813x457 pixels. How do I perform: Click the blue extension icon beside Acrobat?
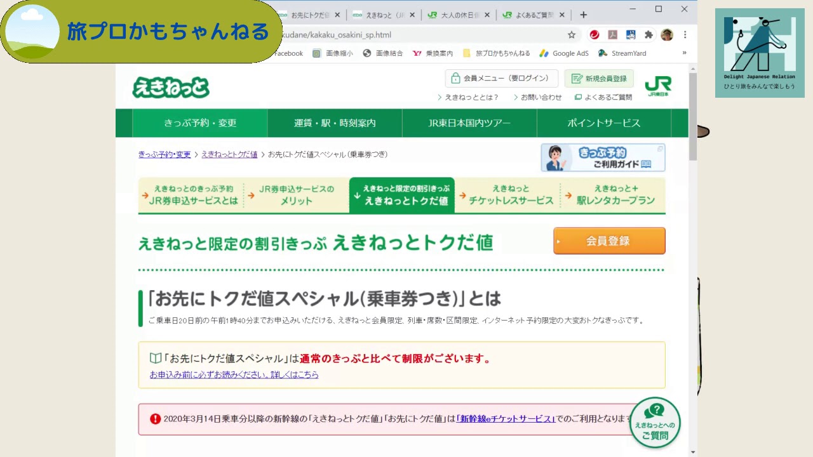point(631,35)
